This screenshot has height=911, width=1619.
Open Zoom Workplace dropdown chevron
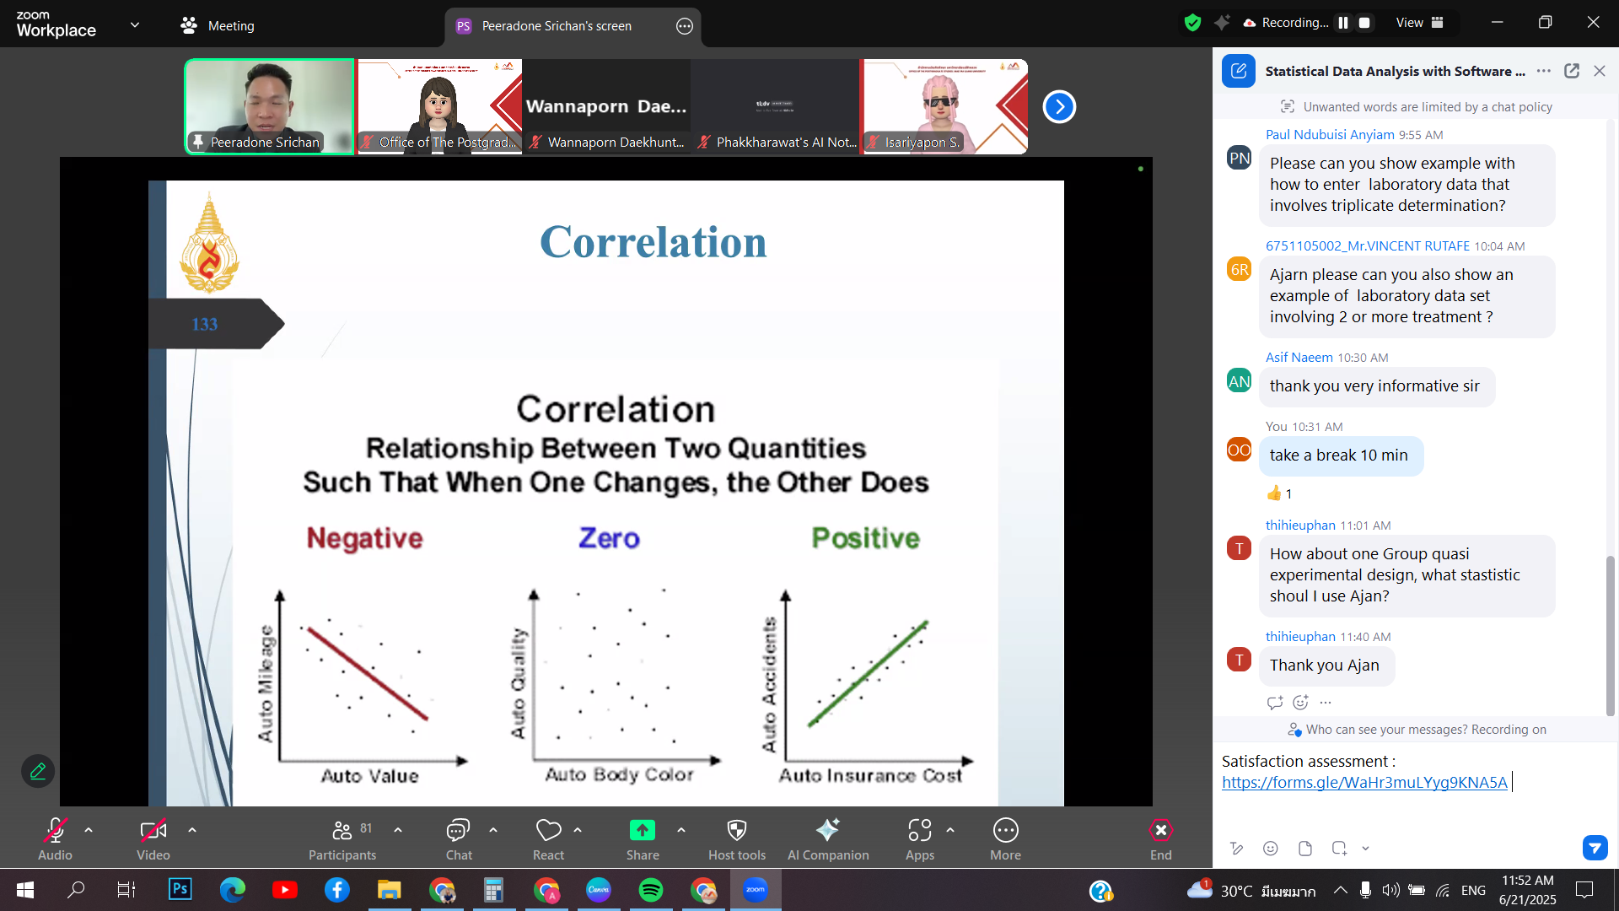coord(135,25)
